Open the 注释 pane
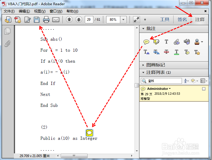This screenshot has width=212, height=160. pyautogui.click(x=200, y=20)
